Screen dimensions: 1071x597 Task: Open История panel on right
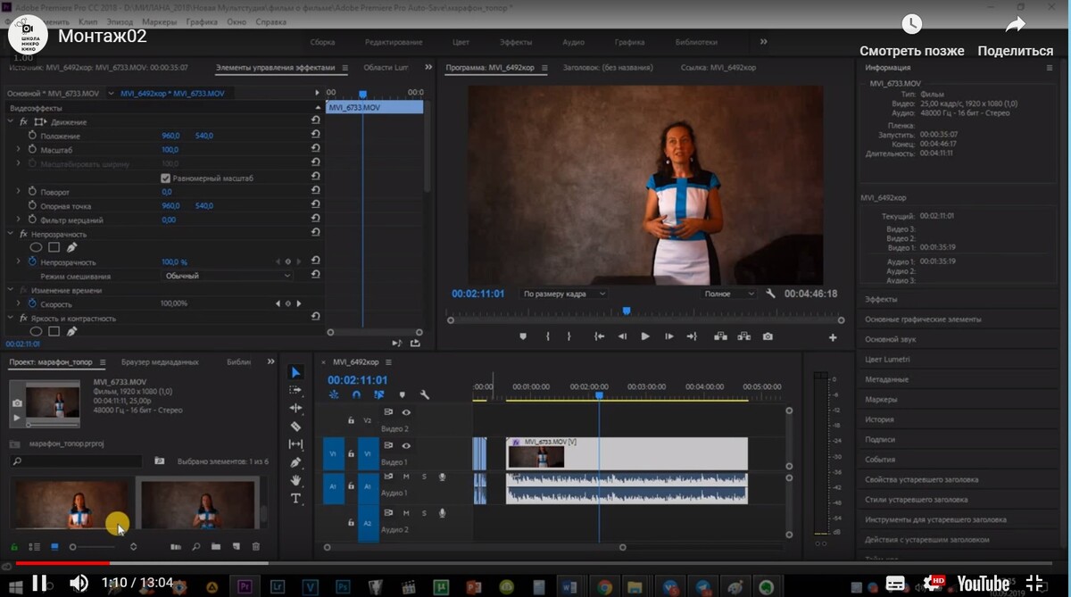(879, 419)
